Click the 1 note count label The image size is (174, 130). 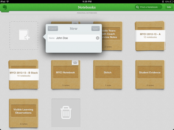pos(108,85)
